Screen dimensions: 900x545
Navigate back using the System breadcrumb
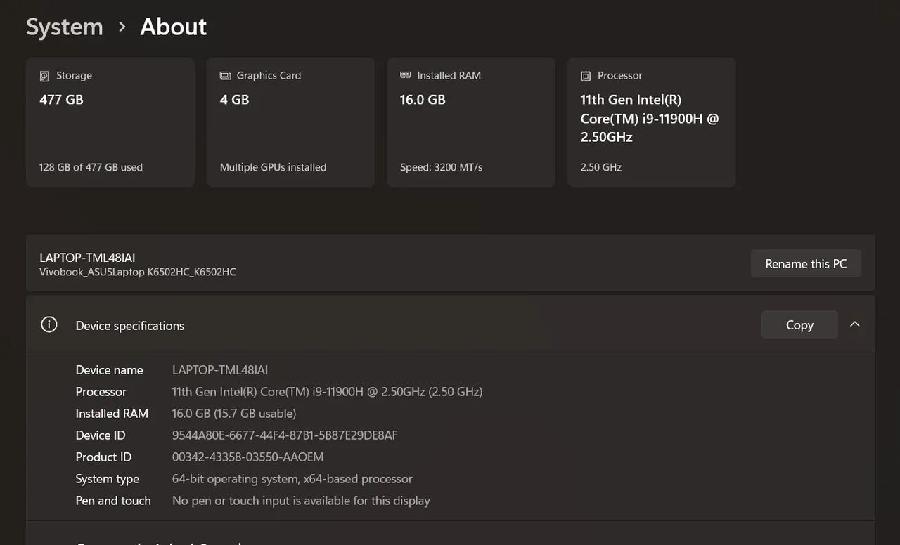coord(64,27)
